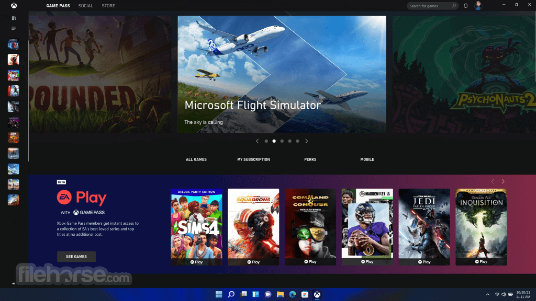Select second carousel page dot
This screenshot has width=536, height=301.
(274, 141)
